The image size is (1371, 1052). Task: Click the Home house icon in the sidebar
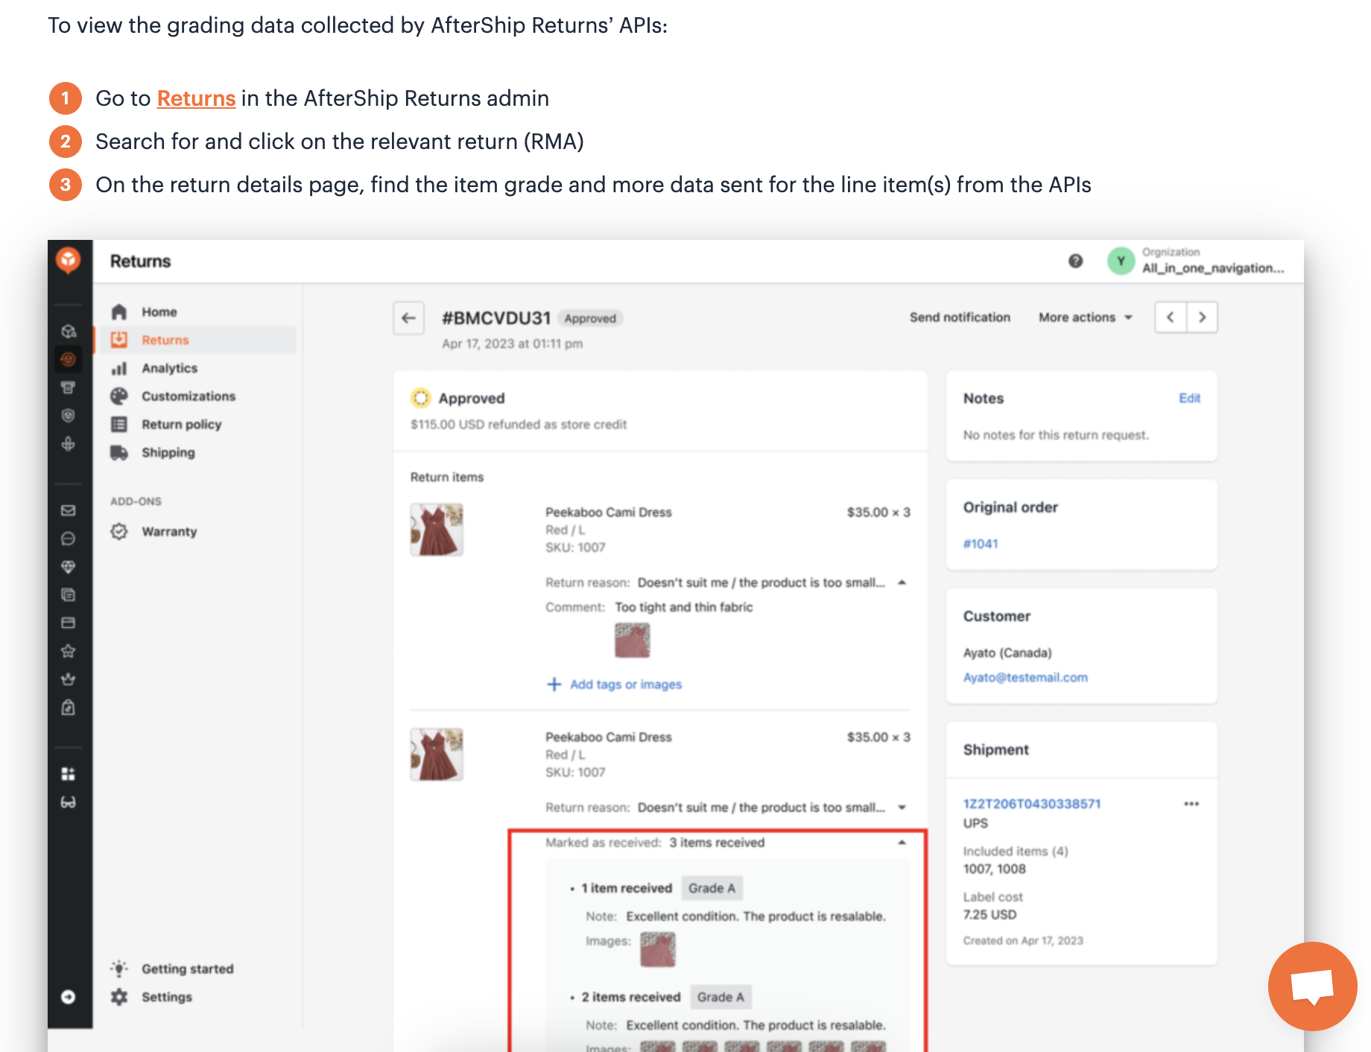tap(119, 311)
